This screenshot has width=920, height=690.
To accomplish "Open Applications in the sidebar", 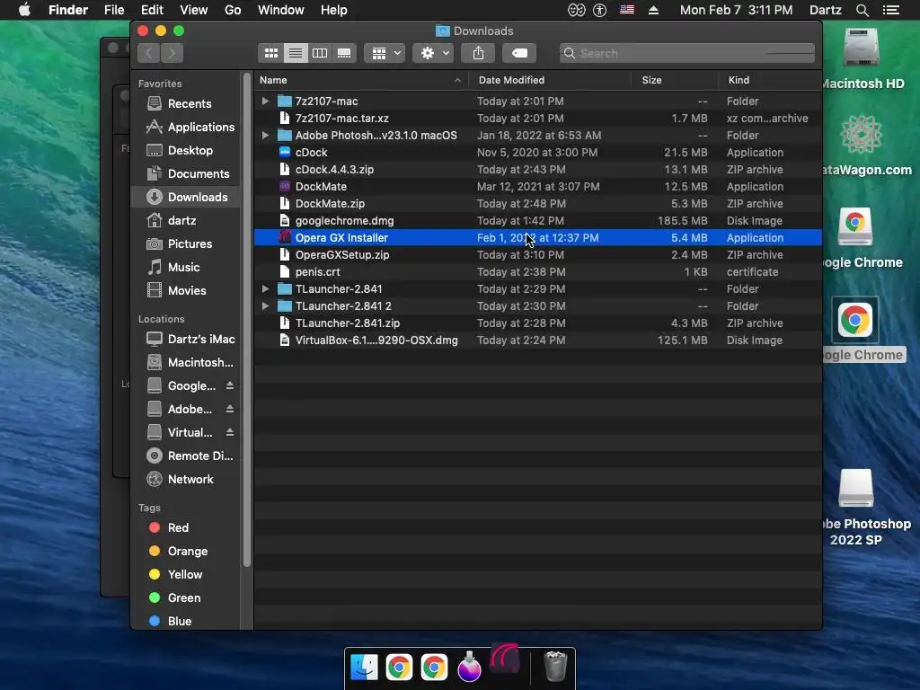I will pyautogui.click(x=187, y=127).
